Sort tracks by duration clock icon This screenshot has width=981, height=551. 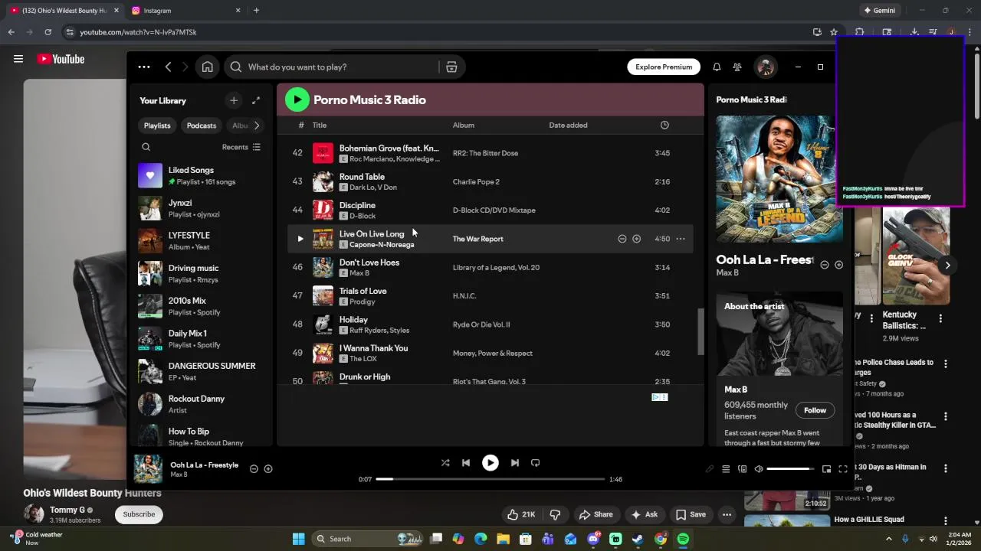664,126
